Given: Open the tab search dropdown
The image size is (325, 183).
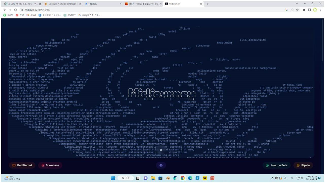Looking at the screenshot, I should [297, 4].
